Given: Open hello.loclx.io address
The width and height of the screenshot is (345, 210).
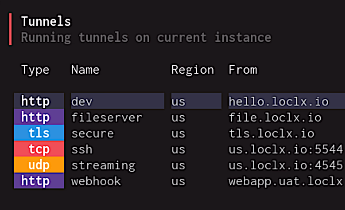Looking at the screenshot, I should click(278, 101).
